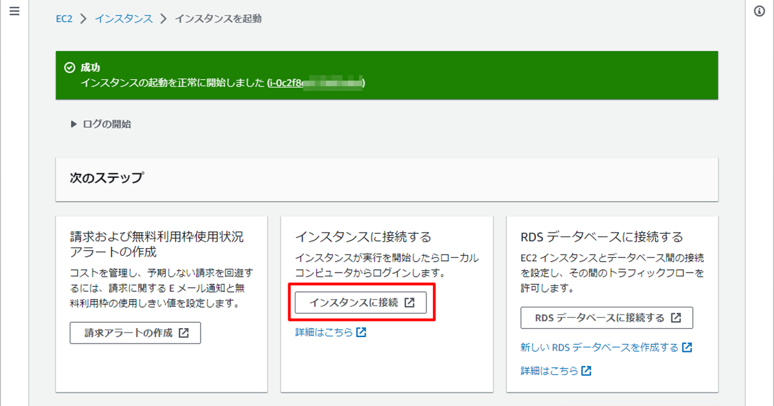Open the info panel icon
This screenshot has height=406, width=774.
pyautogui.click(x=759, y=12)
